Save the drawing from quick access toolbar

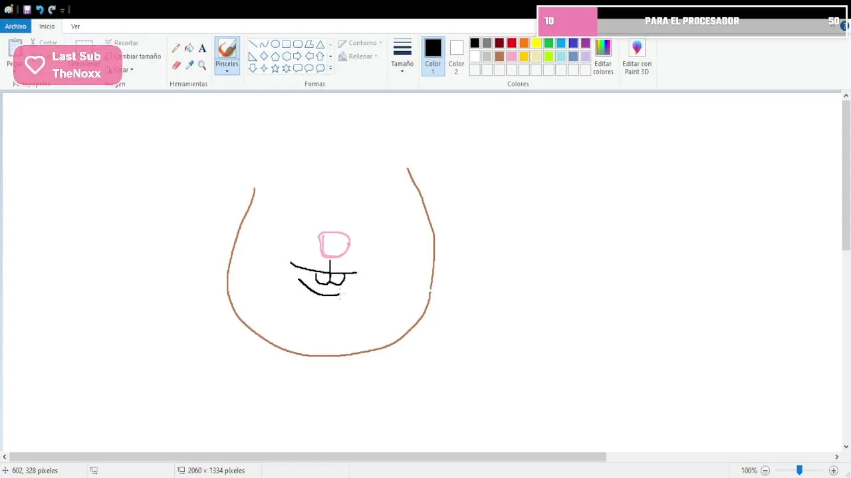[x=27, y=9]
